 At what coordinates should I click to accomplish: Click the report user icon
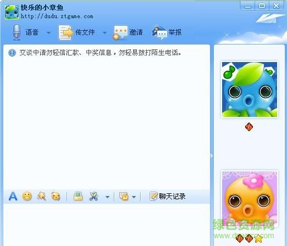pyautogui.click(x=159, y=32)
